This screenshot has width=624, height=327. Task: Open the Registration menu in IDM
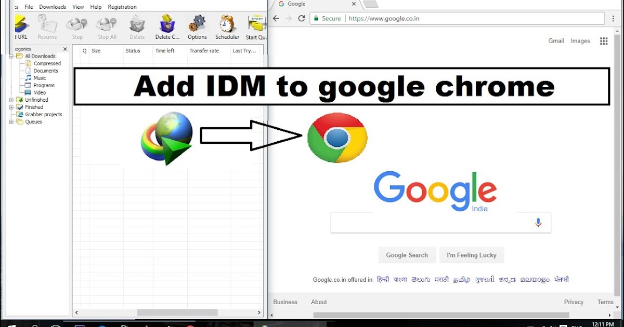tap(122, 7)
